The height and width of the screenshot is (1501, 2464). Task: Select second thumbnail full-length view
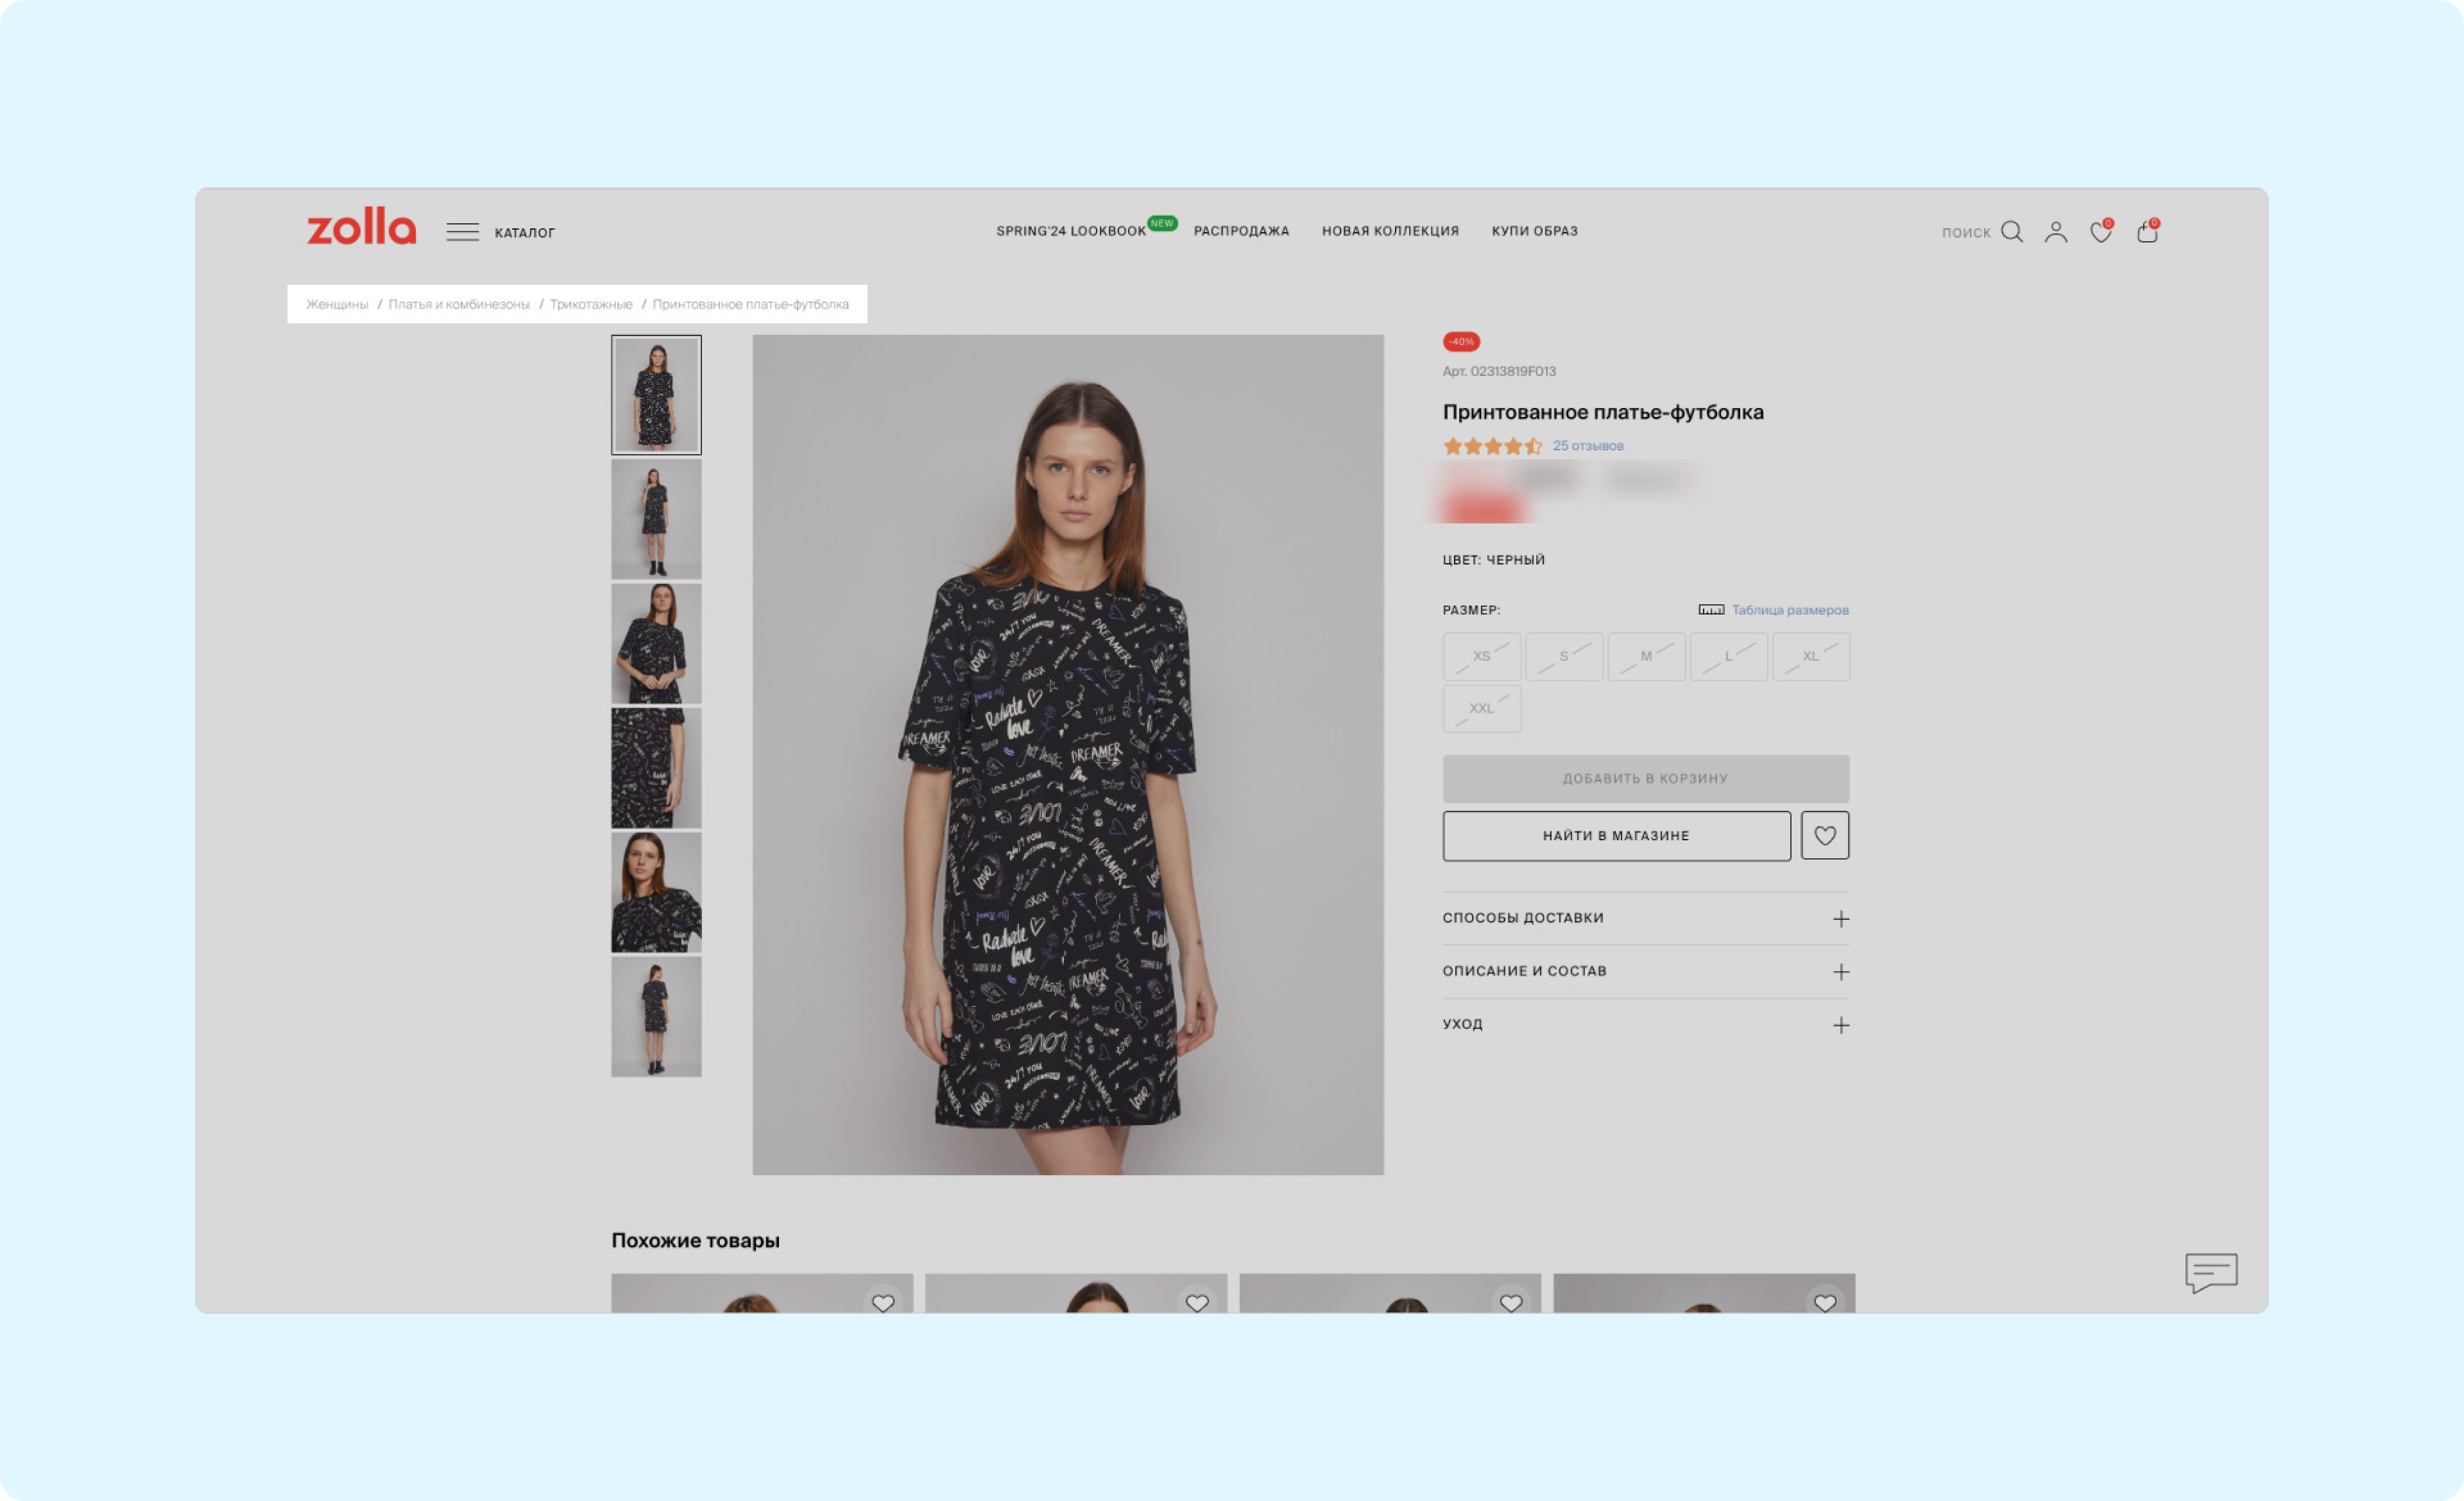click(x=656, y=520)
